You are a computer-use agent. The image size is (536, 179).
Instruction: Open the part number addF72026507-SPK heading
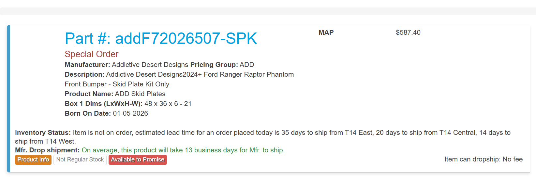[161, 38]
